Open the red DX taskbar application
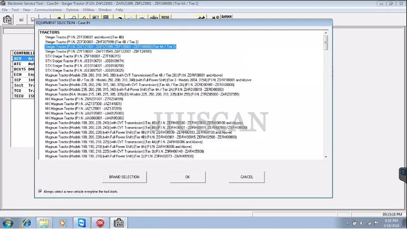This screenshot has height=229, width=407. [100, 223]
